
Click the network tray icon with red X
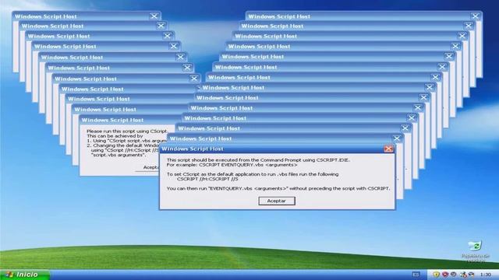463,275
